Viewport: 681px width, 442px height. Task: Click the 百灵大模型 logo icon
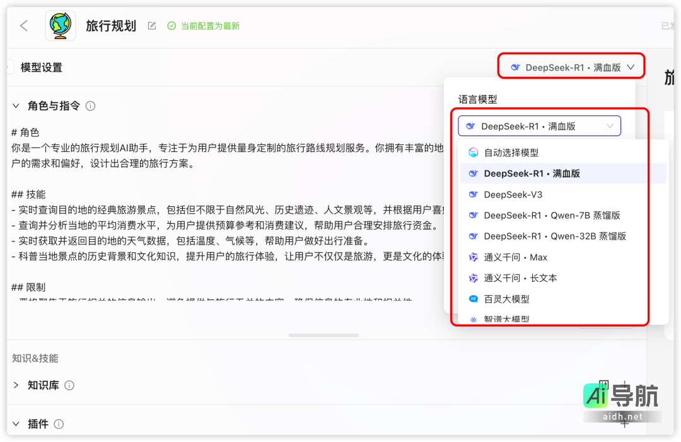pyautogui.click(x=474, y=299)
